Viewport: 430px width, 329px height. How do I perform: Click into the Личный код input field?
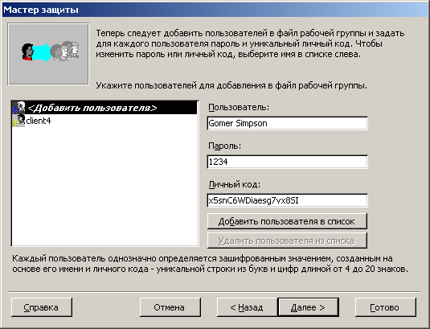click(x=288, y=200)
